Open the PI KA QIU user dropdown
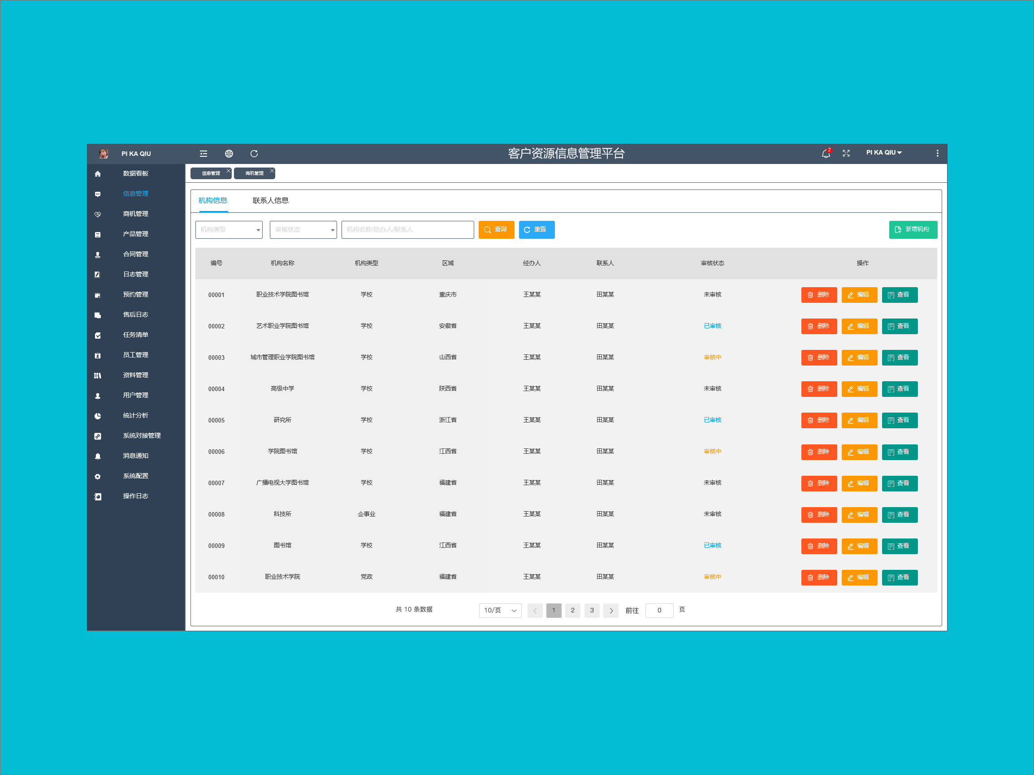1034x775 pixels. click(x=884, y=153)
